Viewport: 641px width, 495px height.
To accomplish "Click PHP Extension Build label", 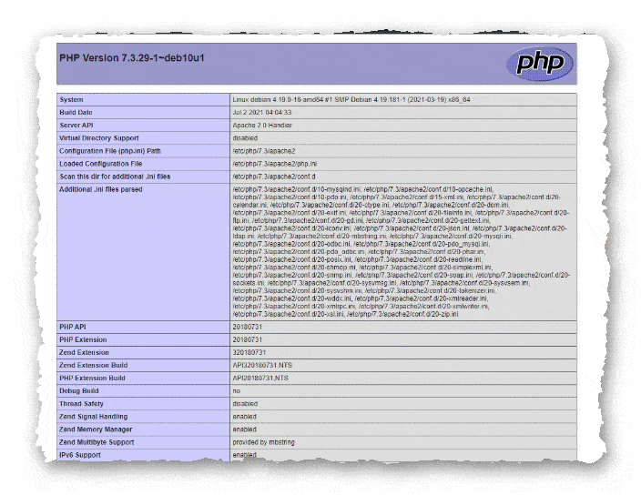I will pyautogui.click(x=92, y=379).
